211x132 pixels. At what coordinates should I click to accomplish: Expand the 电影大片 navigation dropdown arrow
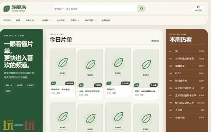point(36,20)
